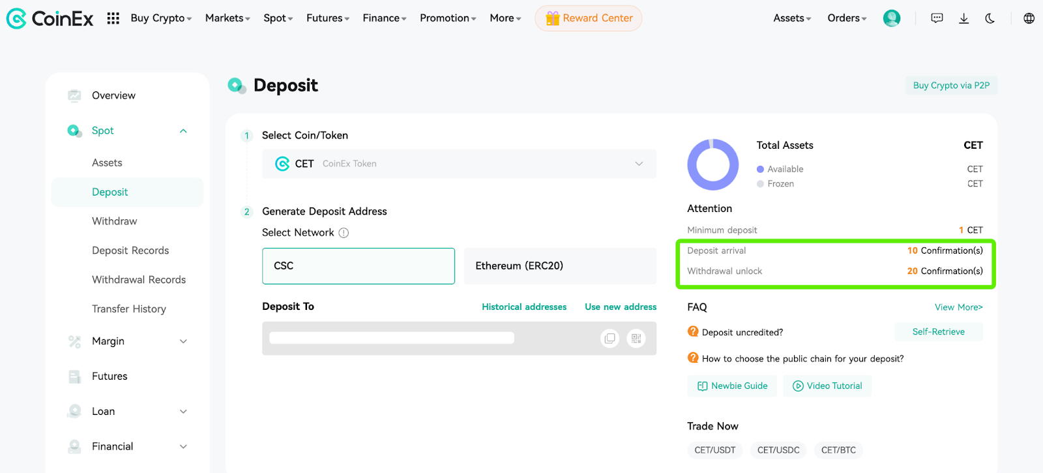
Task: Open the Assets top-right menu
Action: click(x=792, y=18)
